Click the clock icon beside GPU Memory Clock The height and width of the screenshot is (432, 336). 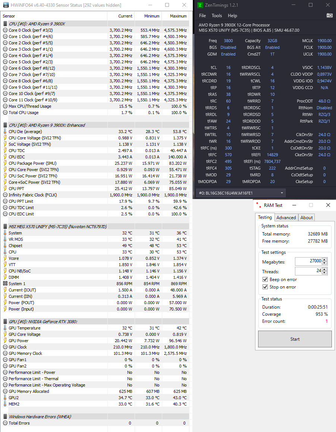click(x=5, y=353)
